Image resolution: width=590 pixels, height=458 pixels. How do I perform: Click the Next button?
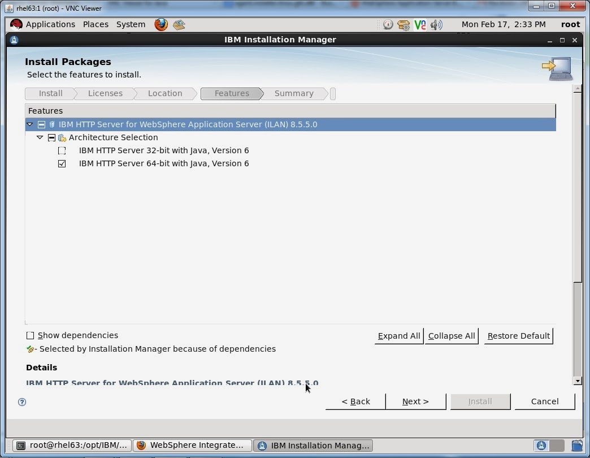(x=415, y=401)
